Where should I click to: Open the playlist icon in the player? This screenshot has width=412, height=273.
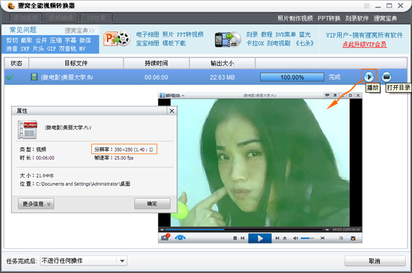pyautogui.click(x=341, y=238)
